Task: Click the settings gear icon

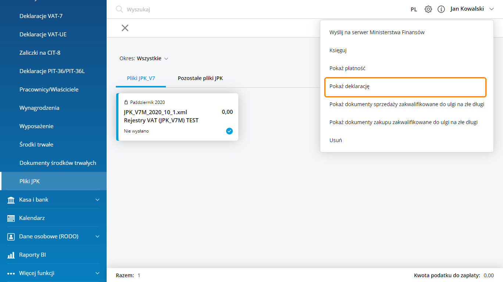Action: click(428, 9)
